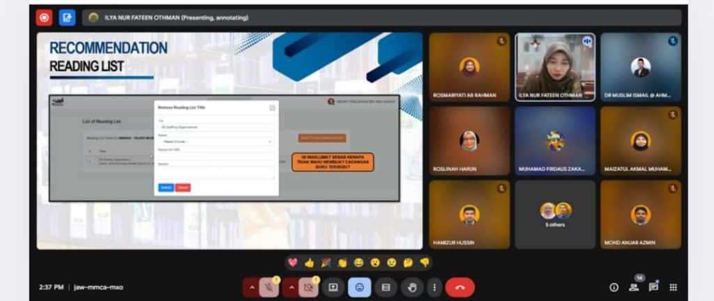Image resolution: width=714 pixels, height=301 pixels.
Task: Turn on captions
Action: [x=386, y=287]
